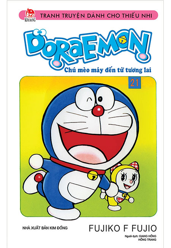Click the small Dorami doll
The image size is (171, 248).
point(122,185)
